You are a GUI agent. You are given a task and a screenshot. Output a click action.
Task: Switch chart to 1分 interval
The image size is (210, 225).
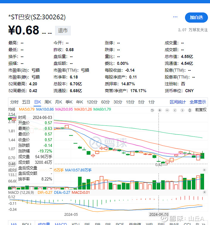pos(151,102)
